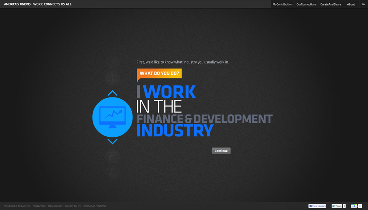Click the Google +1 button in footer
368x210 pixels.
pos(354,206)
